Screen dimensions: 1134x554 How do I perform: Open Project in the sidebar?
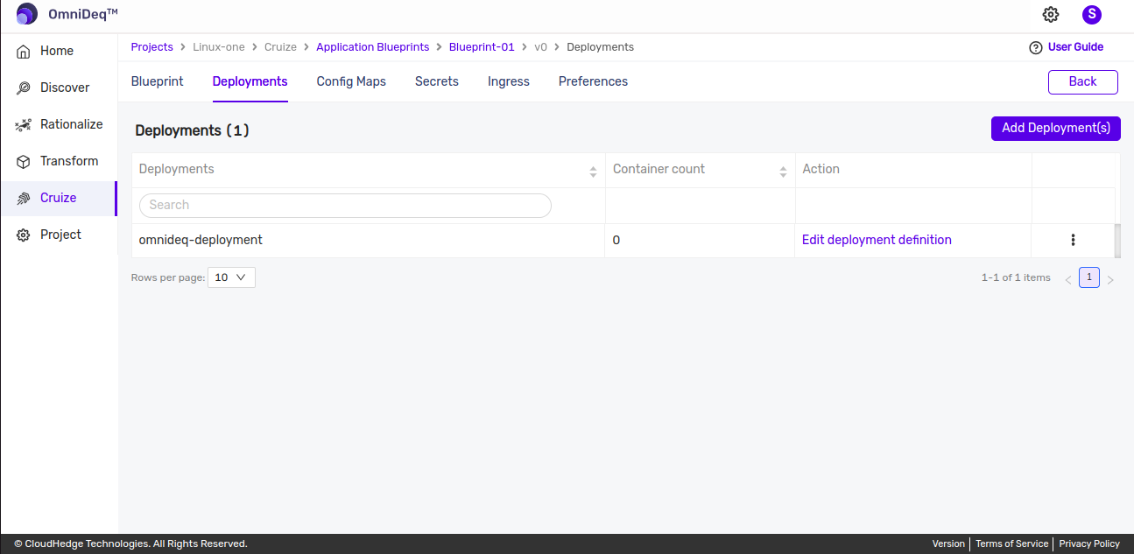pos(59,235)
